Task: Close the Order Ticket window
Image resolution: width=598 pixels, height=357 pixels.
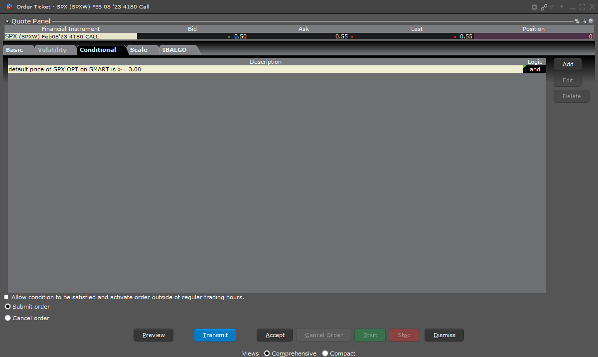Action: click(592, 7)
